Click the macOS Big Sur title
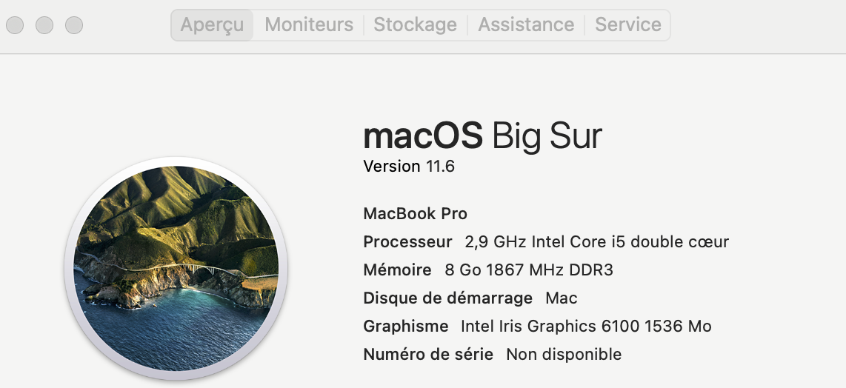The width and height of the screenshot is (846, 388). pyautogui.click(x=482, y=136)
